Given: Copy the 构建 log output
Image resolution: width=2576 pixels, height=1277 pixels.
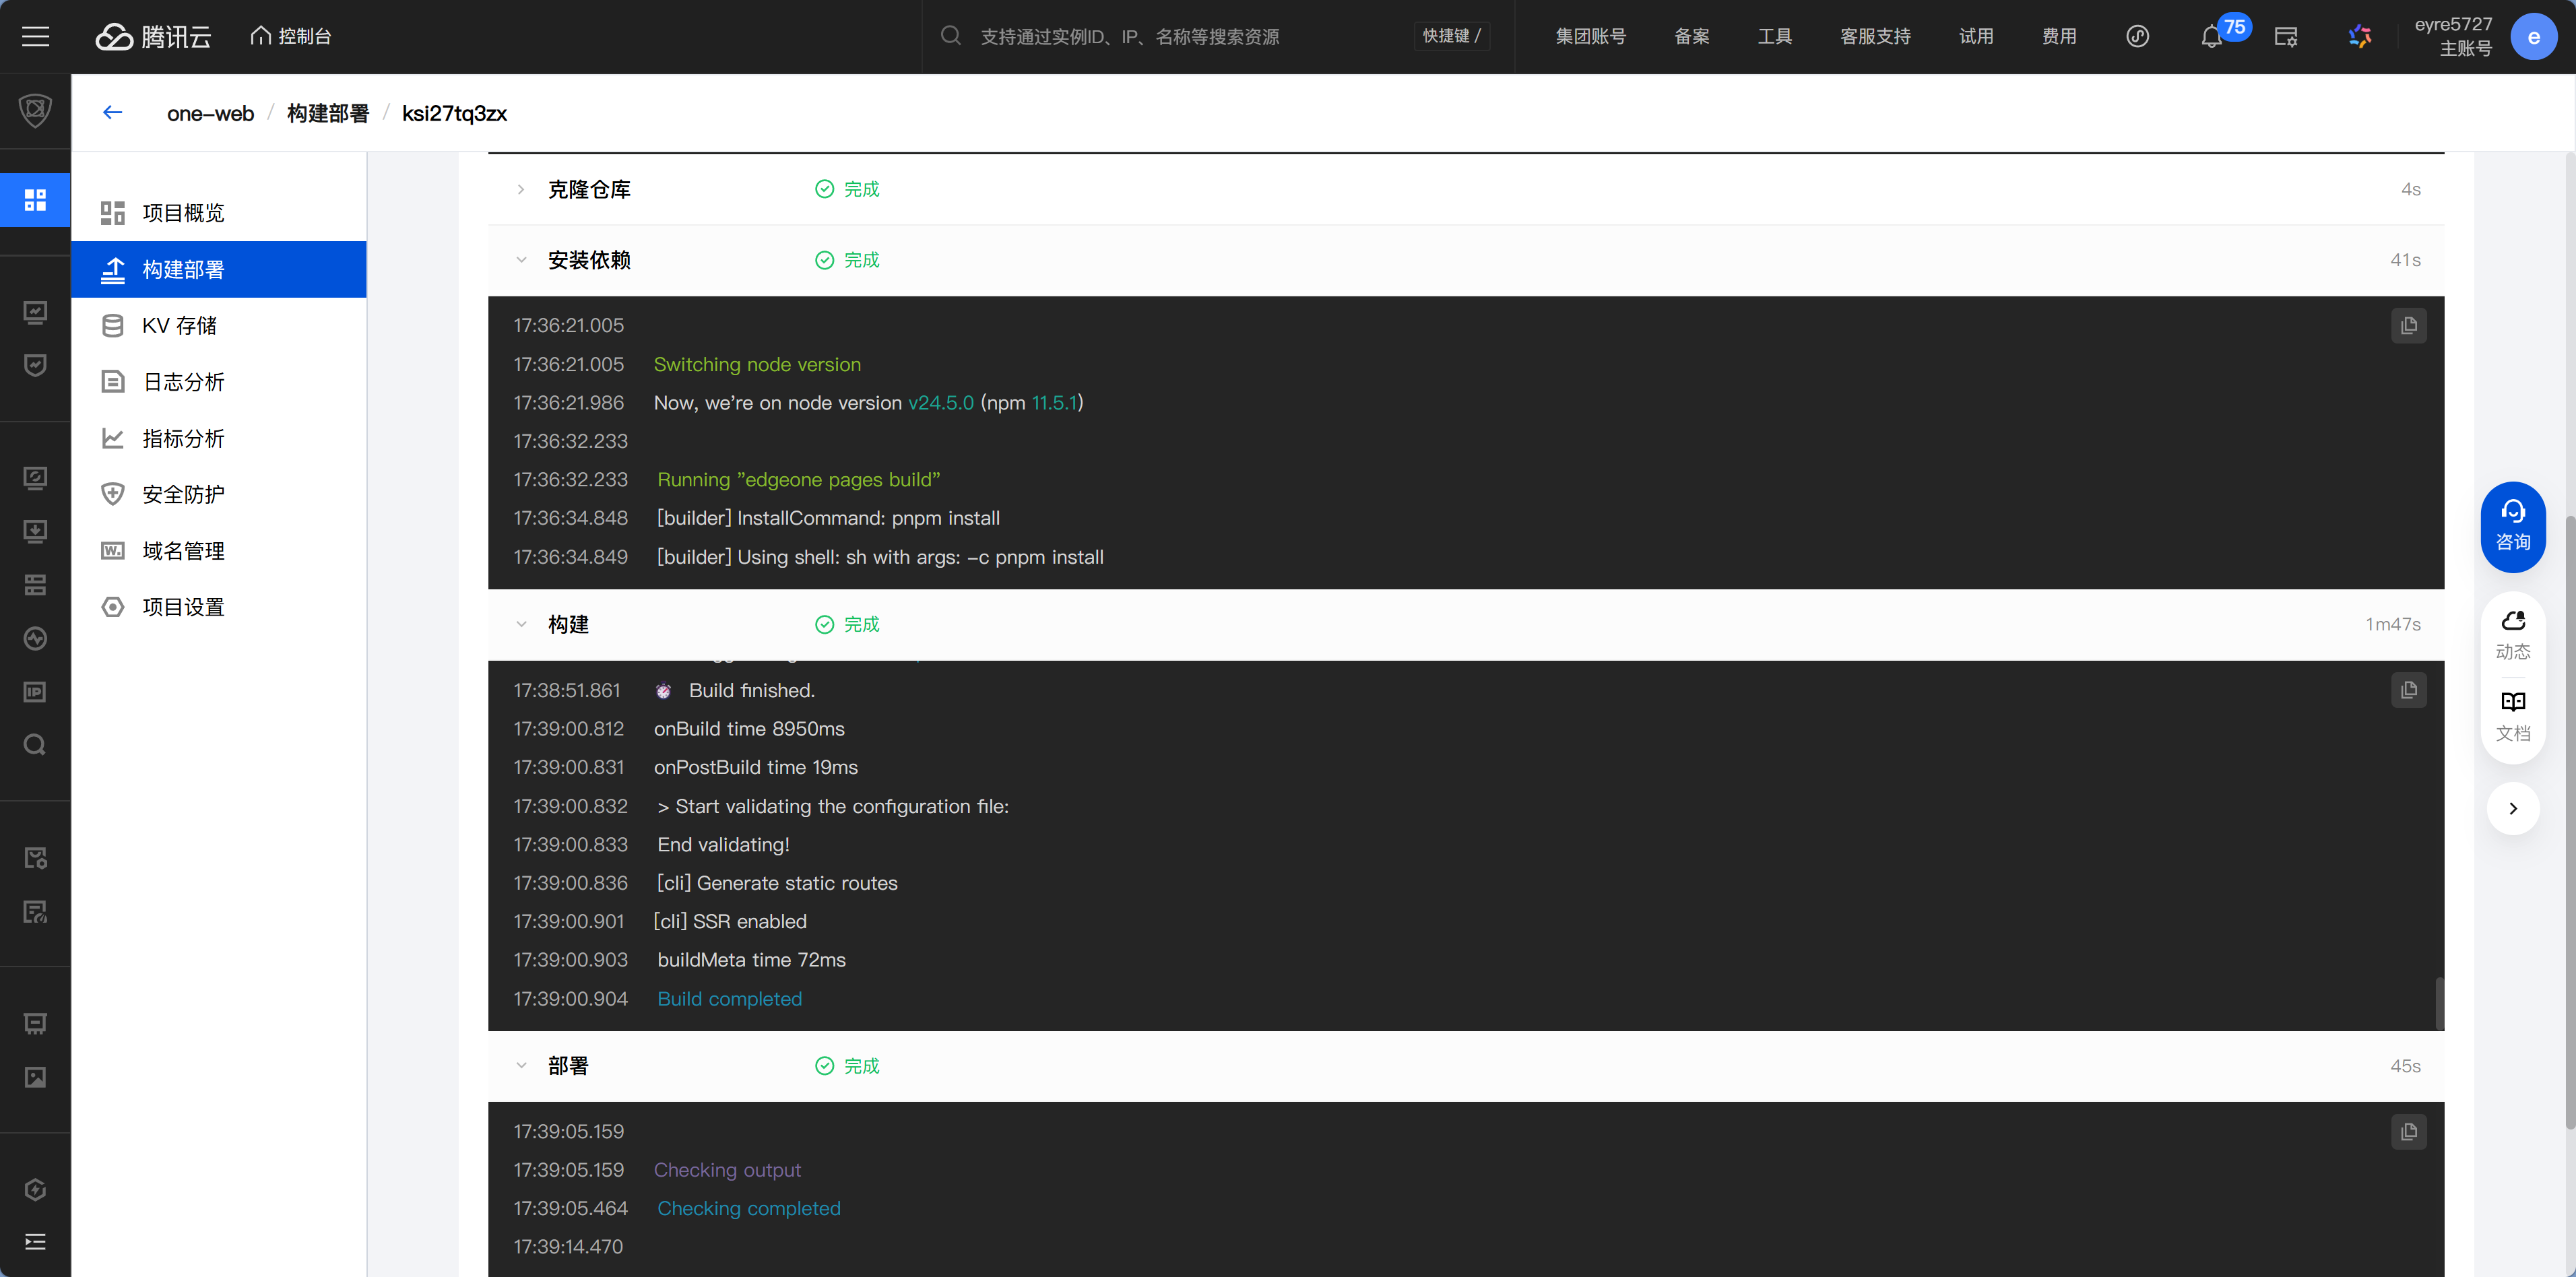Looking at the screenshot, I should tap(2408, 690).
